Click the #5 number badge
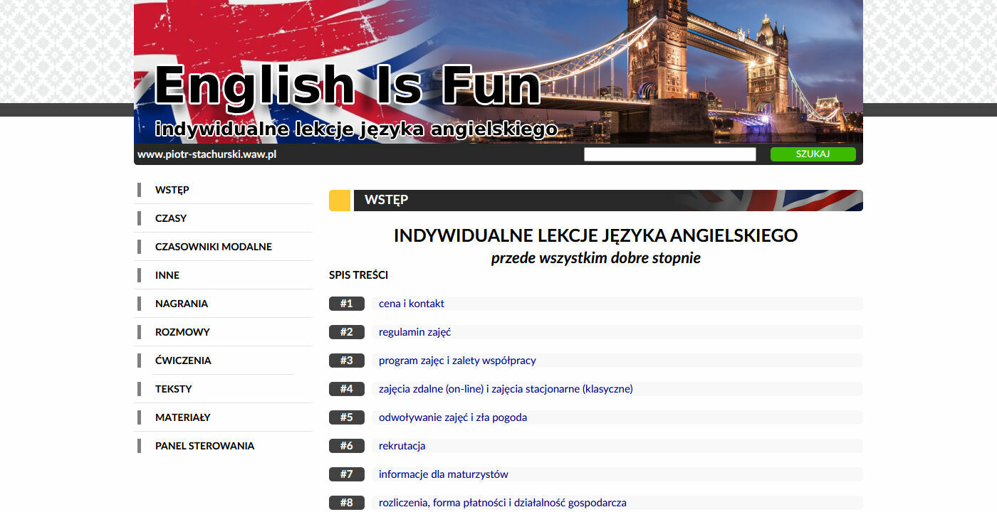The image size is (997, 512). click(x=346, y=417)
